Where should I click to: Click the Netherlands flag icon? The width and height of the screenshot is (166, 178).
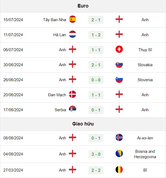72,34
